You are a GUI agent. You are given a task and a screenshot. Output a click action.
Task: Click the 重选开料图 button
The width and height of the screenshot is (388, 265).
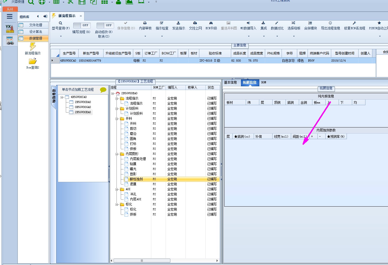click(x=229, y=26)
